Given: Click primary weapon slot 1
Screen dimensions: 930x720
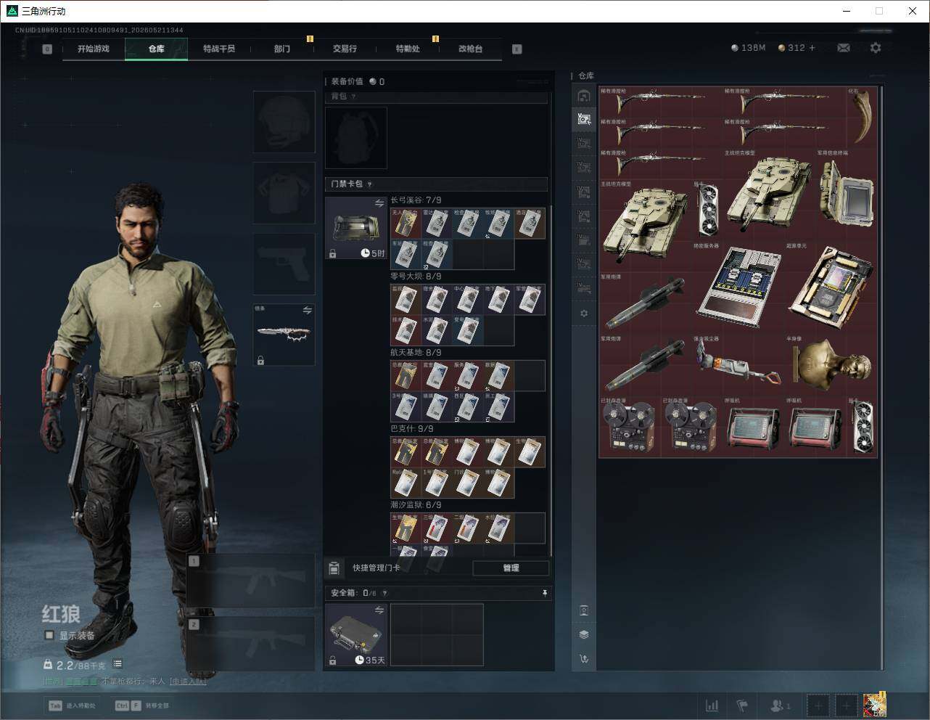Looking at the screenshot, I should 251,581.
